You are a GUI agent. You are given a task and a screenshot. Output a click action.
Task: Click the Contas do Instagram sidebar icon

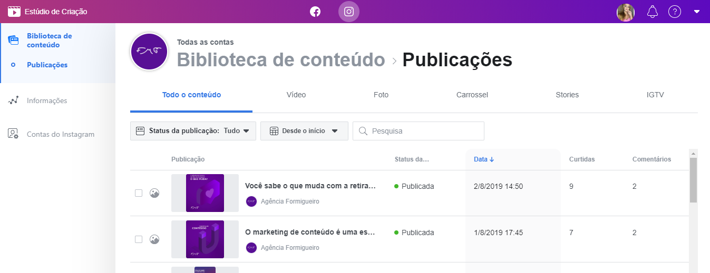[x=14, y=134]
